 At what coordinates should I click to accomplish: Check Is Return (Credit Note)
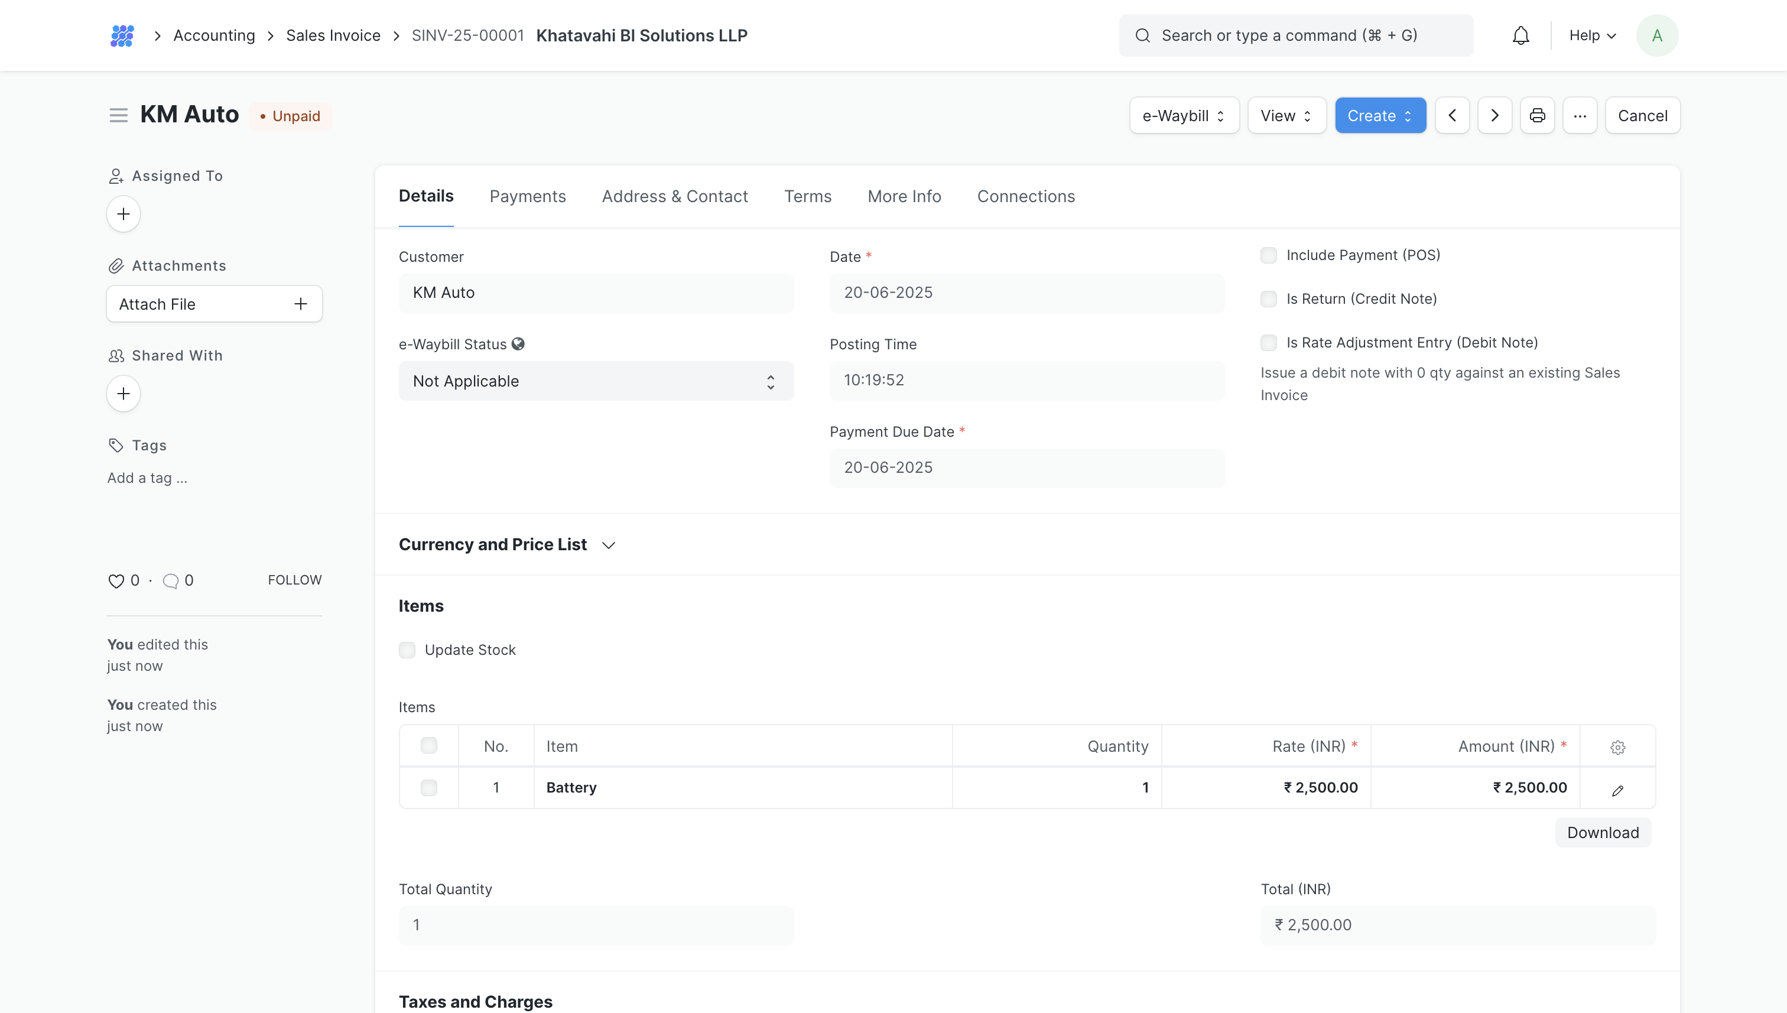[1269, 299]
